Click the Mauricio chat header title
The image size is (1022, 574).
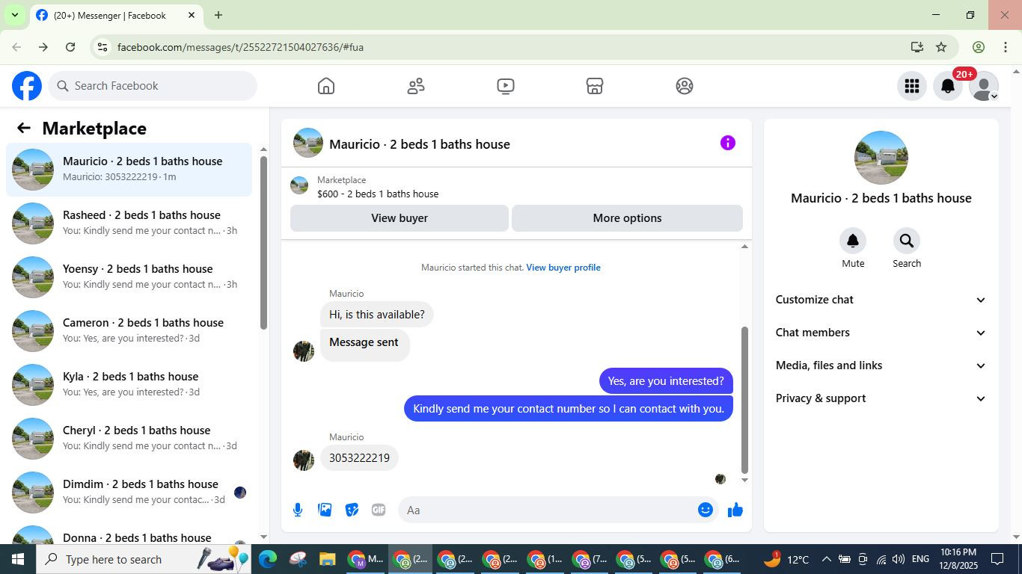coord(420,144)
